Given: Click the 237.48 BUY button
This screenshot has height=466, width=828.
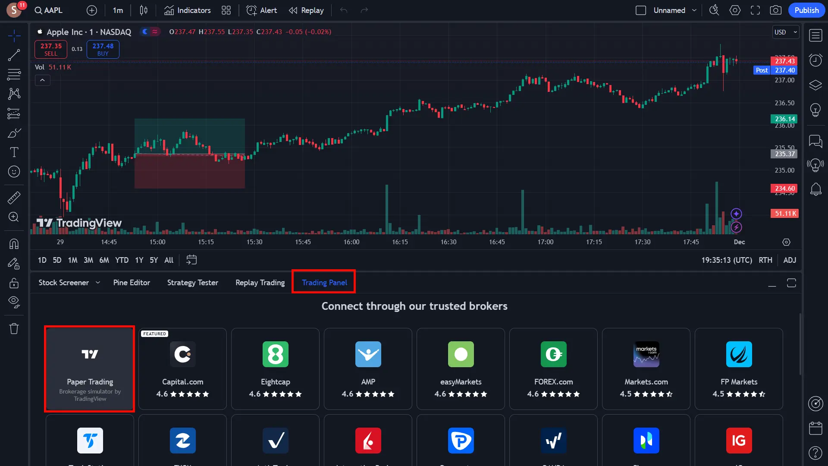Looking at the screenshot, I should pyautogui.click(x=103, y=49).
